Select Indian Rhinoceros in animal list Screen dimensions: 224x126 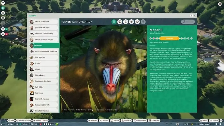coord(43,22)
